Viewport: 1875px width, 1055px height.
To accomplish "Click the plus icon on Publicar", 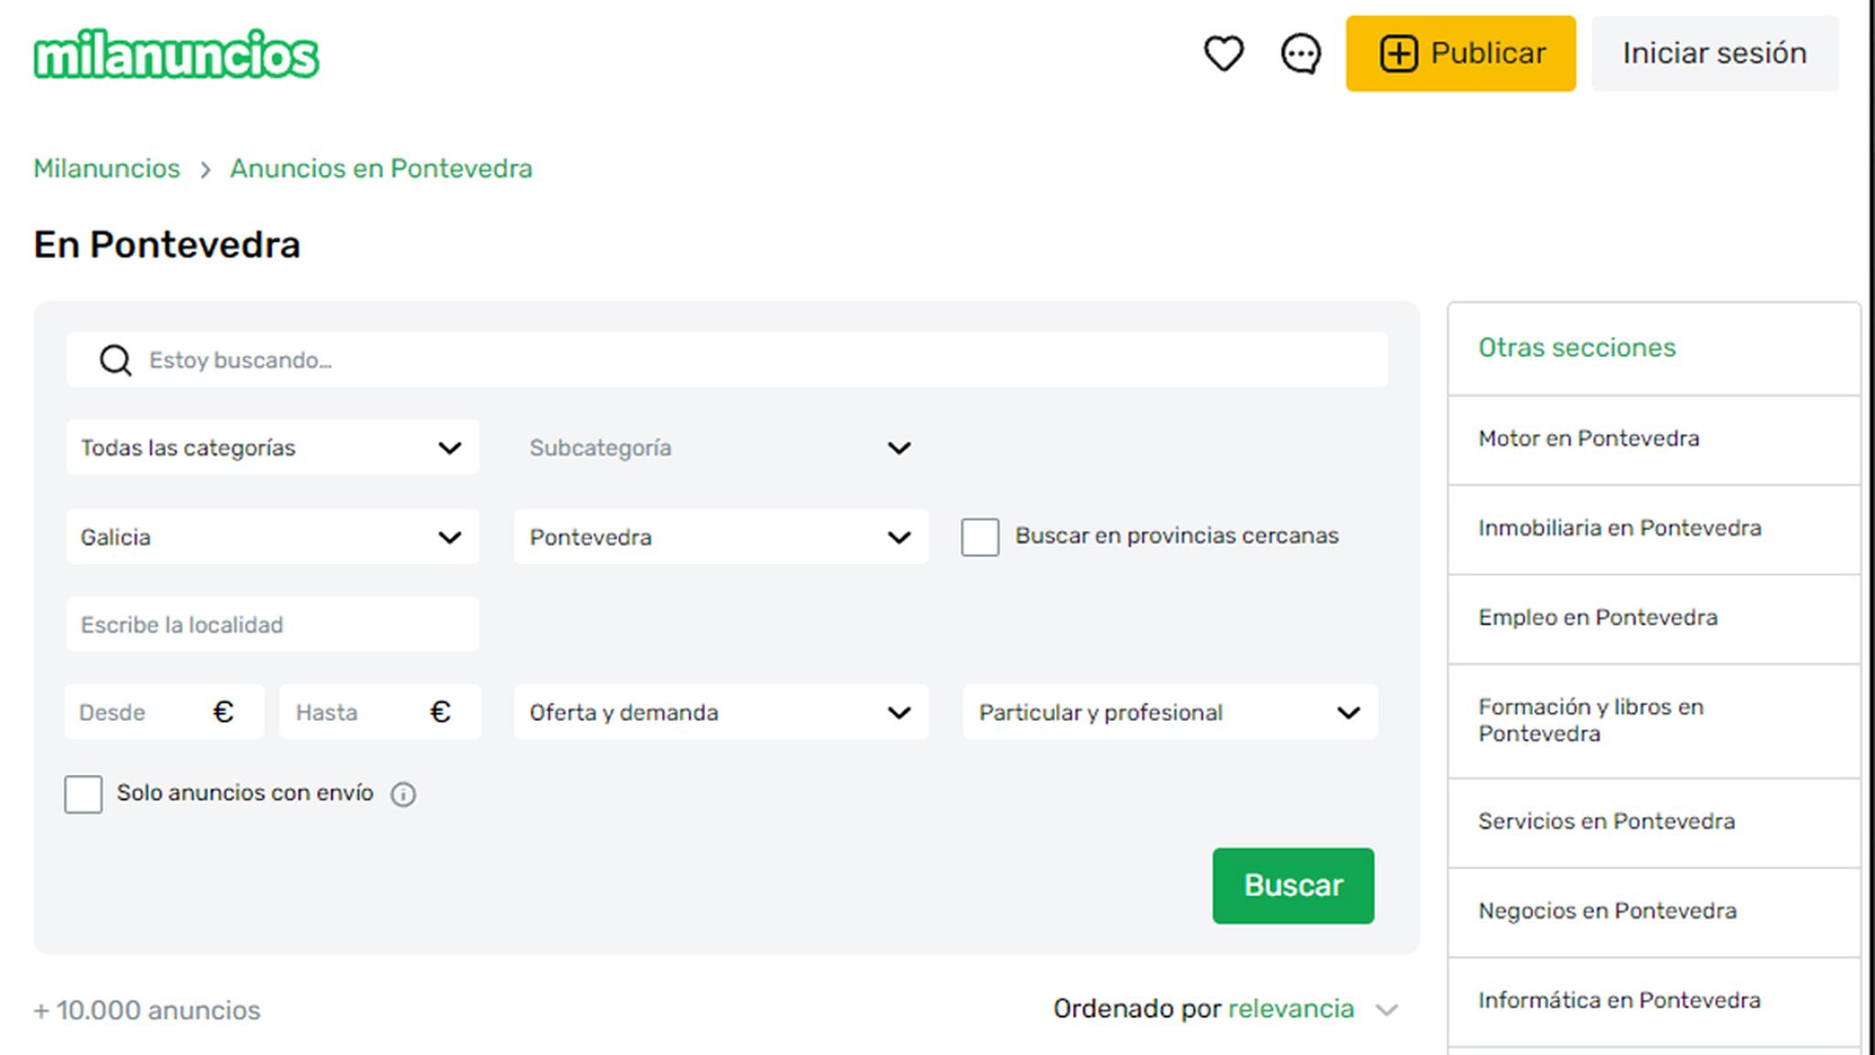I will [1398, 53].
